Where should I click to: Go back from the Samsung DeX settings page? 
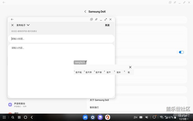[x=85, y=12]
